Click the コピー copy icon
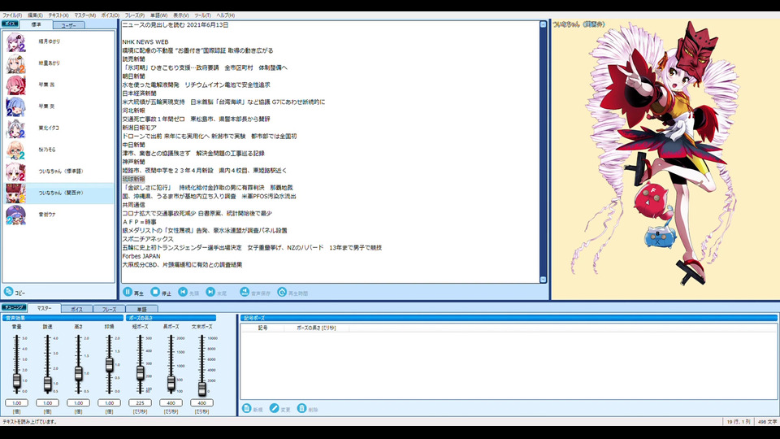 pos(8,292)
